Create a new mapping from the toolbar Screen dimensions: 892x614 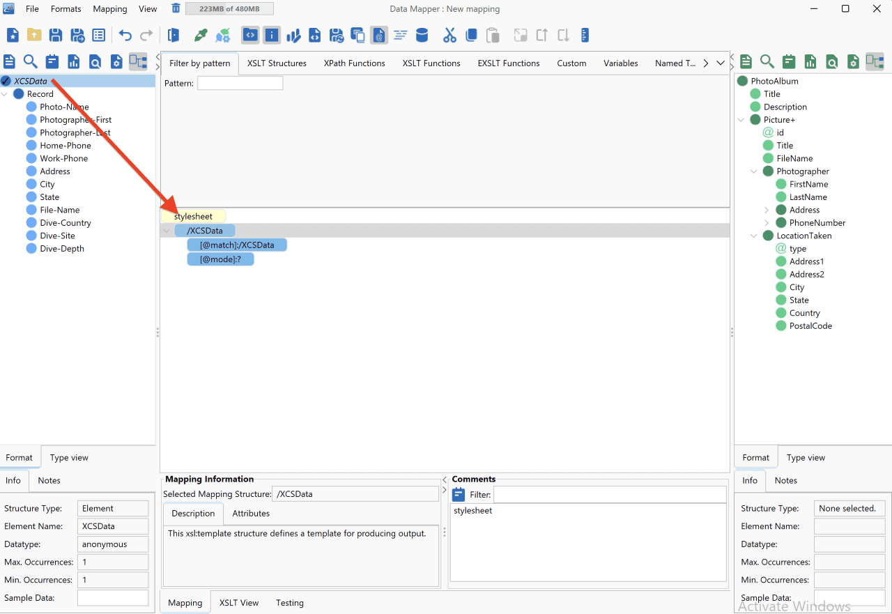[x=13, y=35]
